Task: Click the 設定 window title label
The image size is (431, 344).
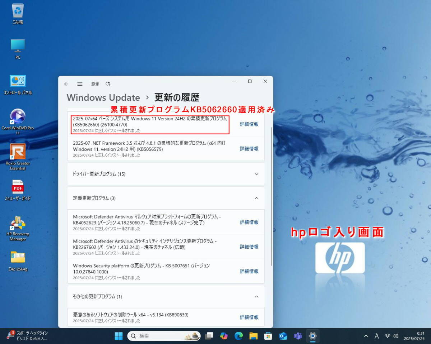Action: click(x=95, y=84)
